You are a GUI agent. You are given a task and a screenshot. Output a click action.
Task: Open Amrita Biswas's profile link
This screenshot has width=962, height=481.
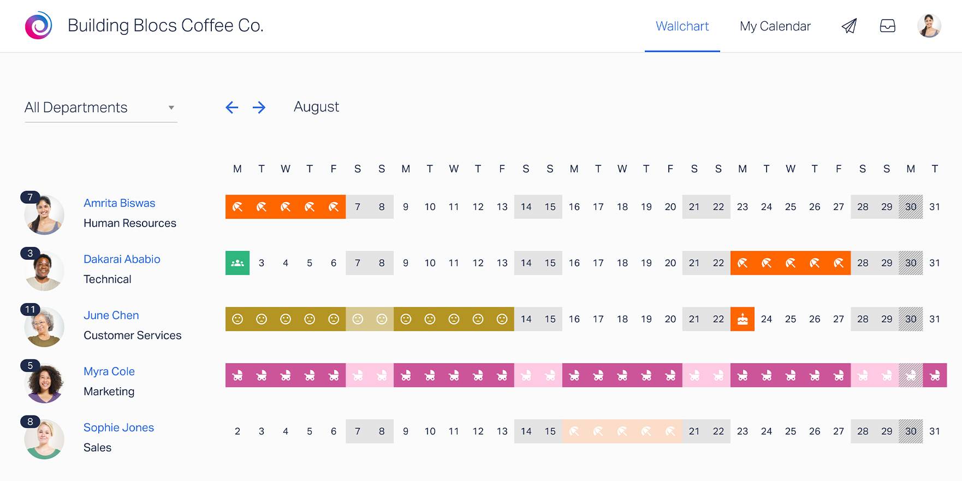(119, 203)
